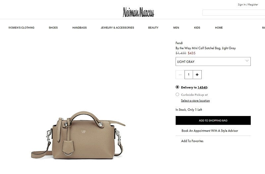
Task: Open the Shoes menu
Action: click(53, 28)
